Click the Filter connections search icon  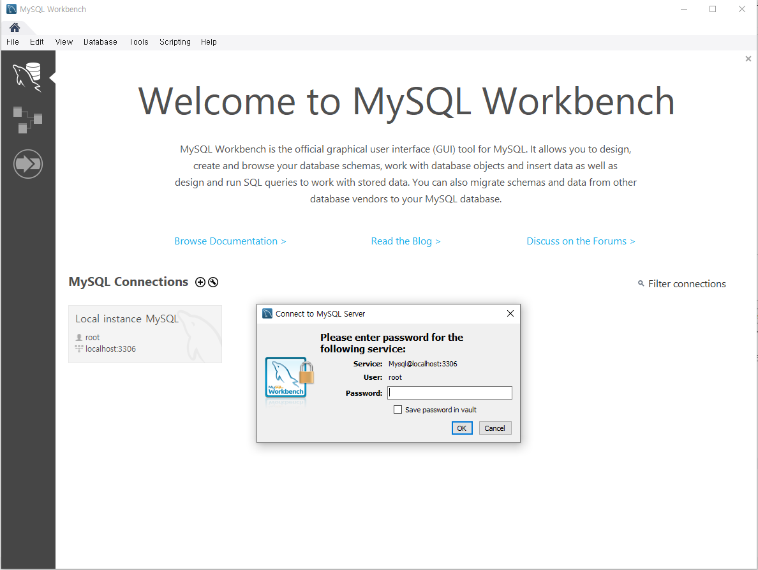(641, 283)
